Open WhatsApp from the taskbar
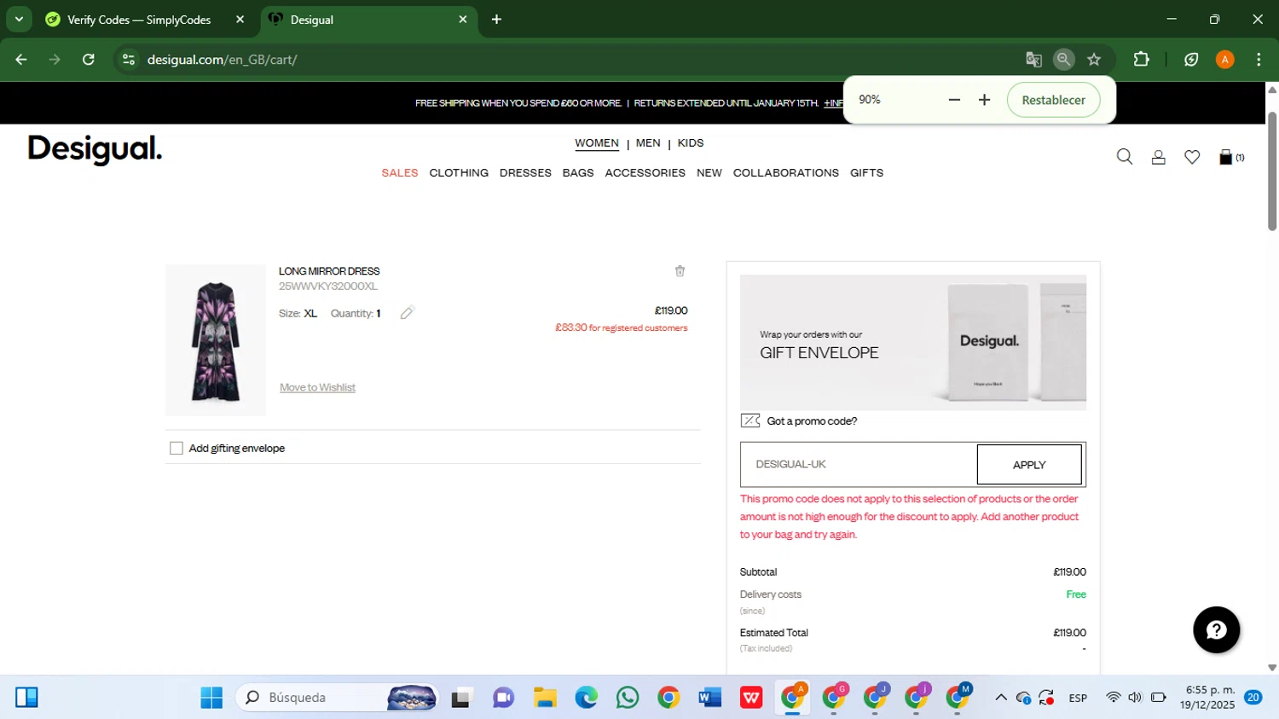 [628, 698]
